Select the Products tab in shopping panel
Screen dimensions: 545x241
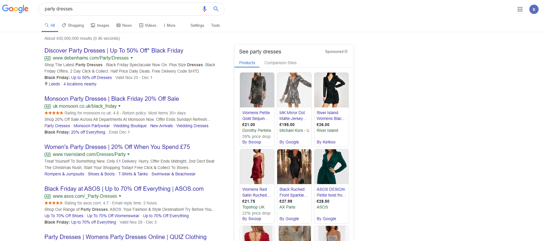coord(247,63)
